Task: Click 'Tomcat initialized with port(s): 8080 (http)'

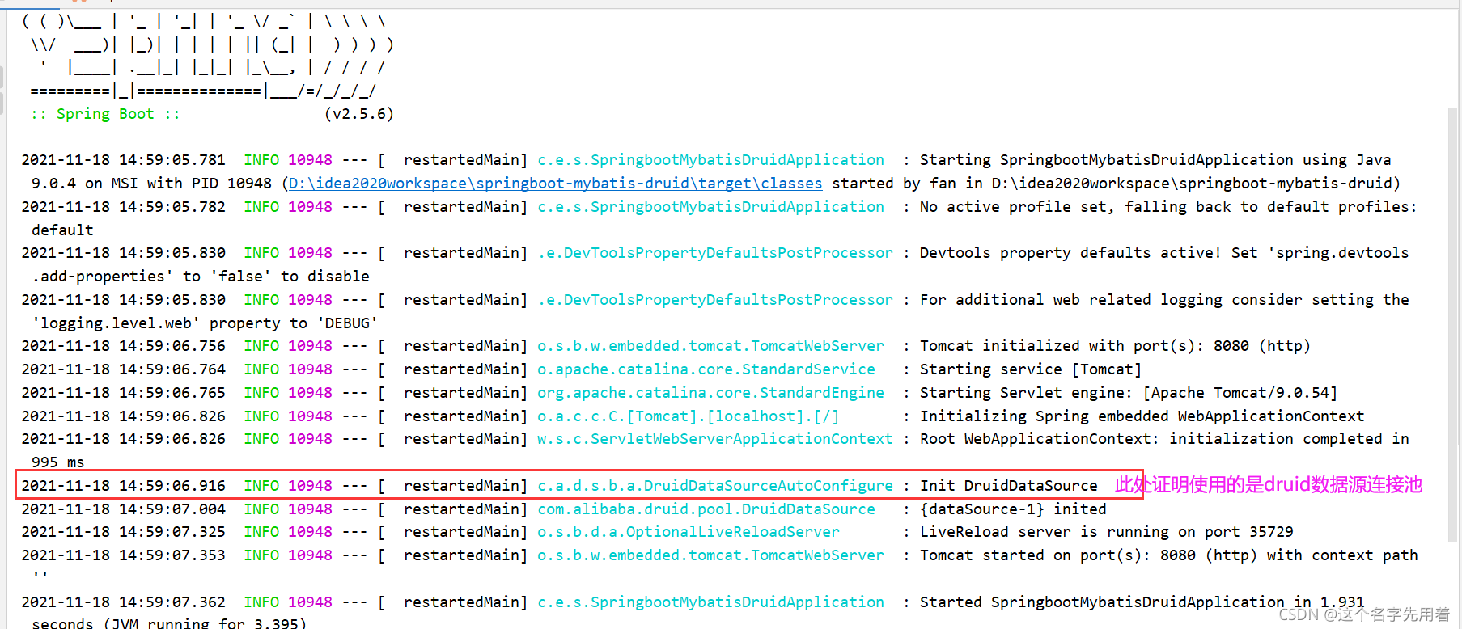Action: click(x=1115, y=346)
